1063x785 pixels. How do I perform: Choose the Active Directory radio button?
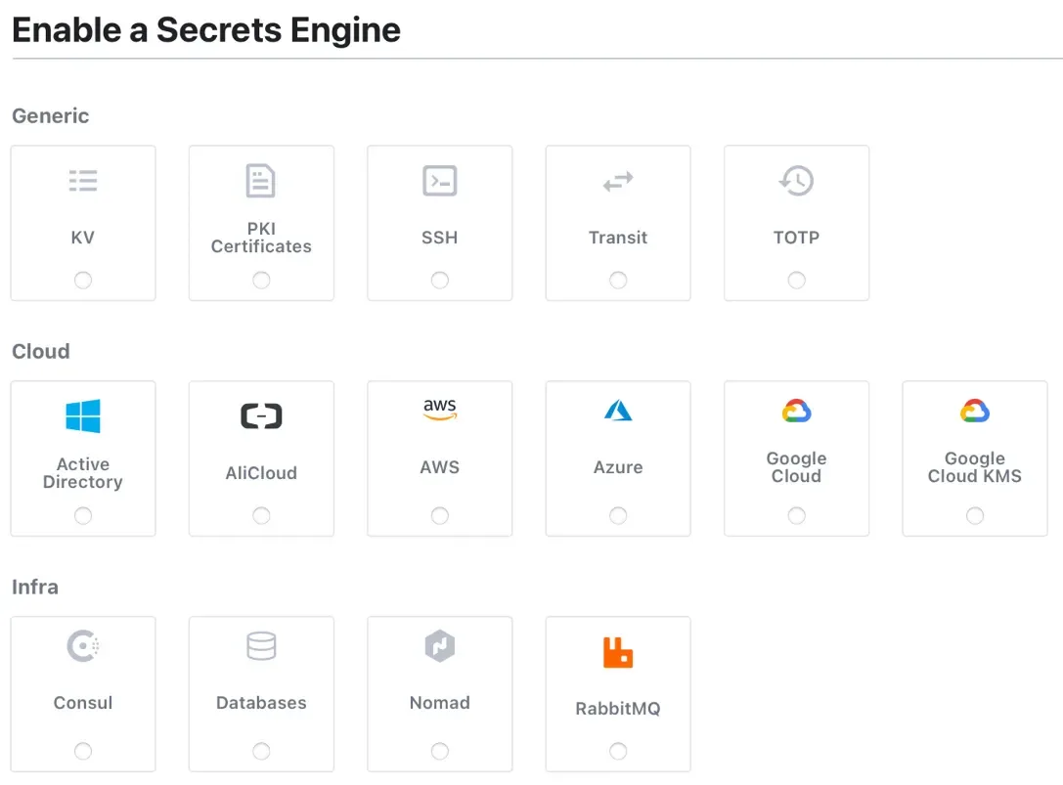[83, 516]
